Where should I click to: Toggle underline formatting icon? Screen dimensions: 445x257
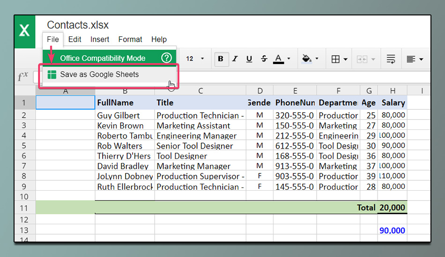pyautogui.click(x=249, y=59)
